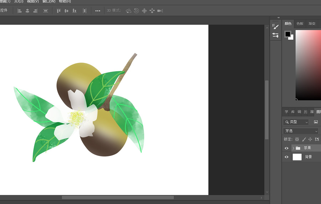
Task: Open the 类型 layer filter dropdown
Action: tap(296, 122)
